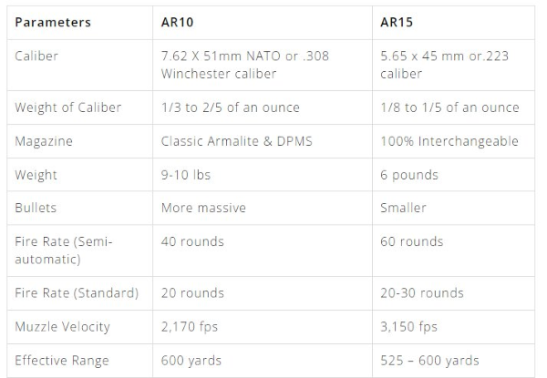Screen dimensions: 547x378
Task: Select the "Magazine" row label
Action: pos(43,141)
